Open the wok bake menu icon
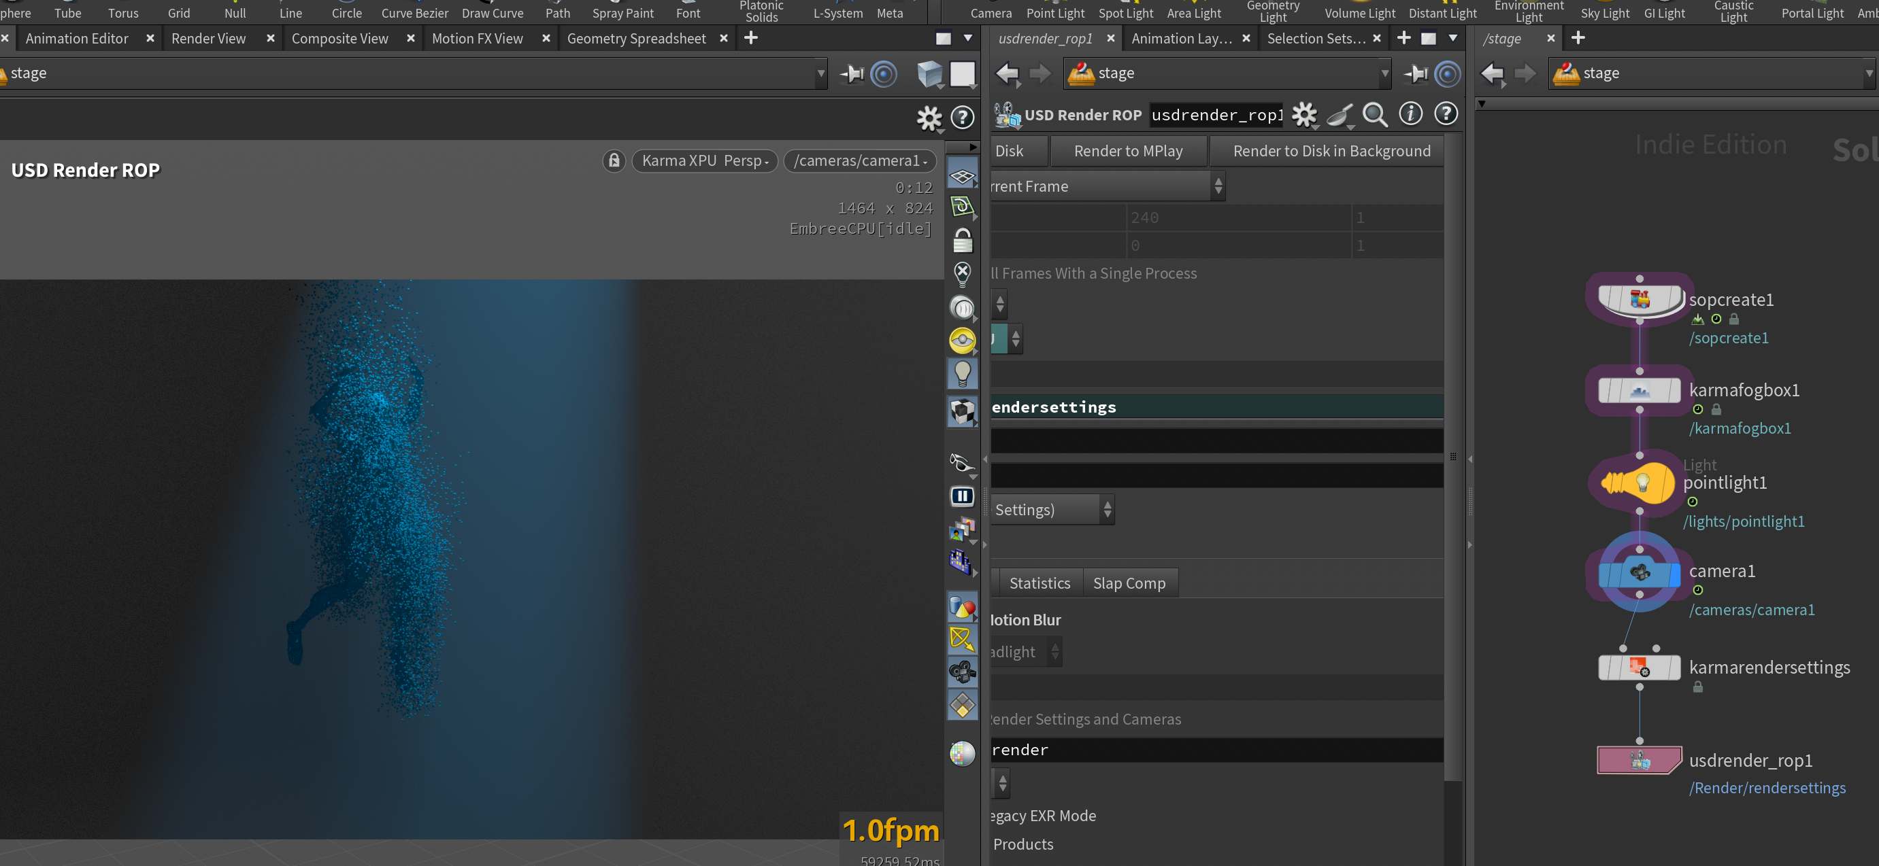1879x866 pixels. 1340,114
